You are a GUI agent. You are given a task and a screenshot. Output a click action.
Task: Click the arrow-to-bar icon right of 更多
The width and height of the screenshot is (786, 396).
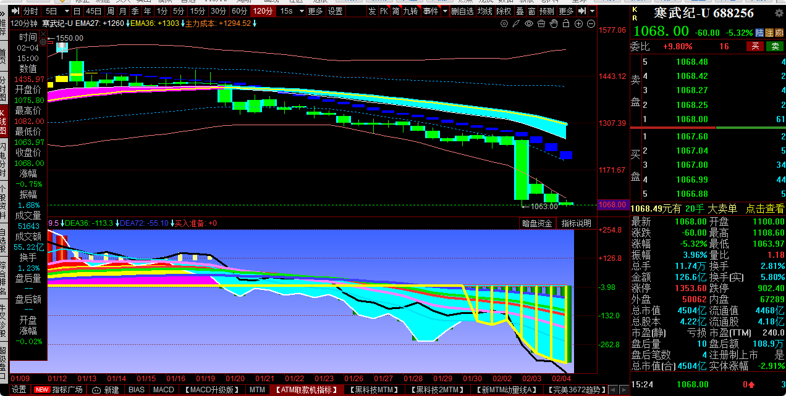(x=582, y=11)
